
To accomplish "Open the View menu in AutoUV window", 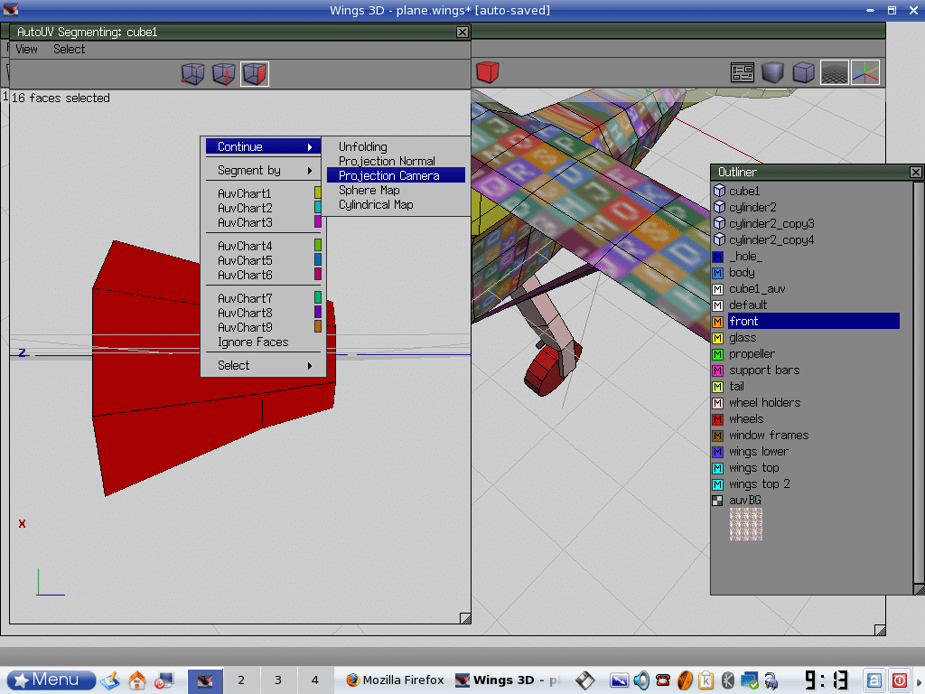I will (x=27, y=49).
